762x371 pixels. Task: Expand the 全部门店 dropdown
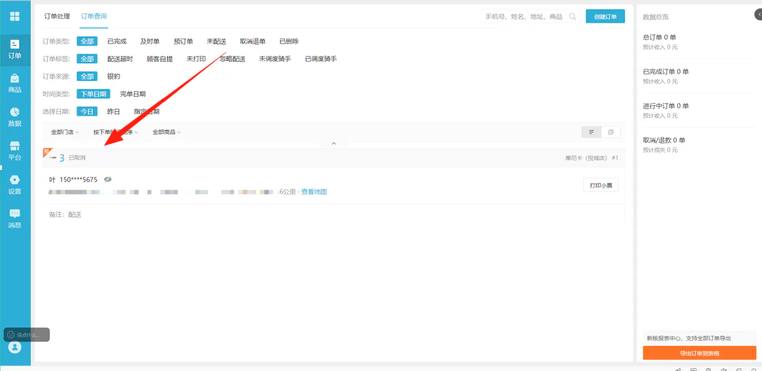pos(65,132)
